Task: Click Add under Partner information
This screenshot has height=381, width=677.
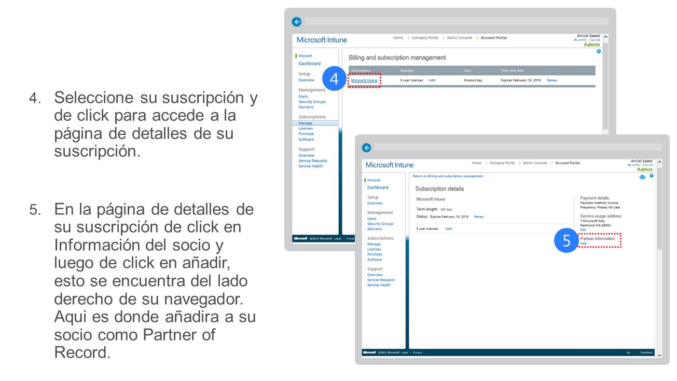Action: click(x=583, y=243)
